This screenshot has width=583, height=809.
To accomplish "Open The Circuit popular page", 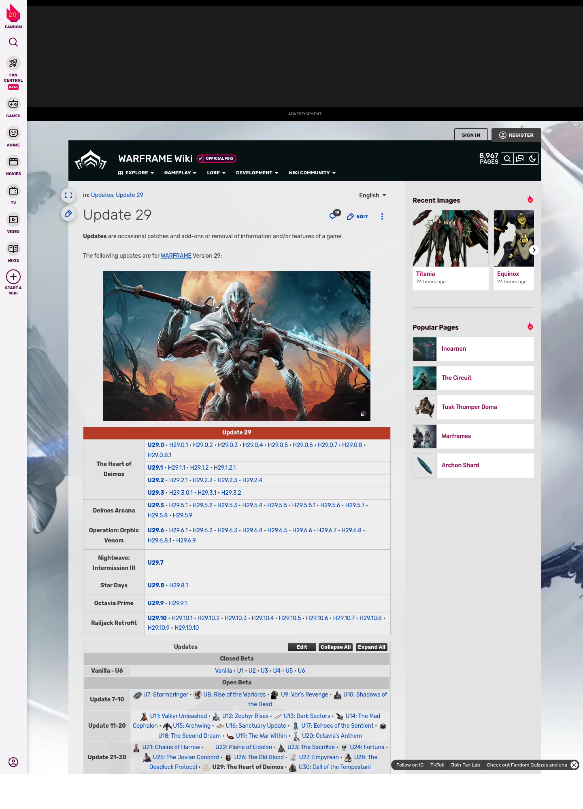I will tap(473, 378).
